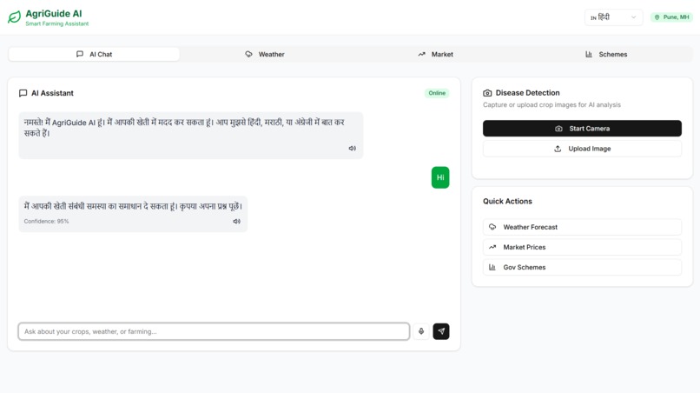700x393 pixels.
Task: Open Gov Schemes quick action
Action: [x=582, y=268]
